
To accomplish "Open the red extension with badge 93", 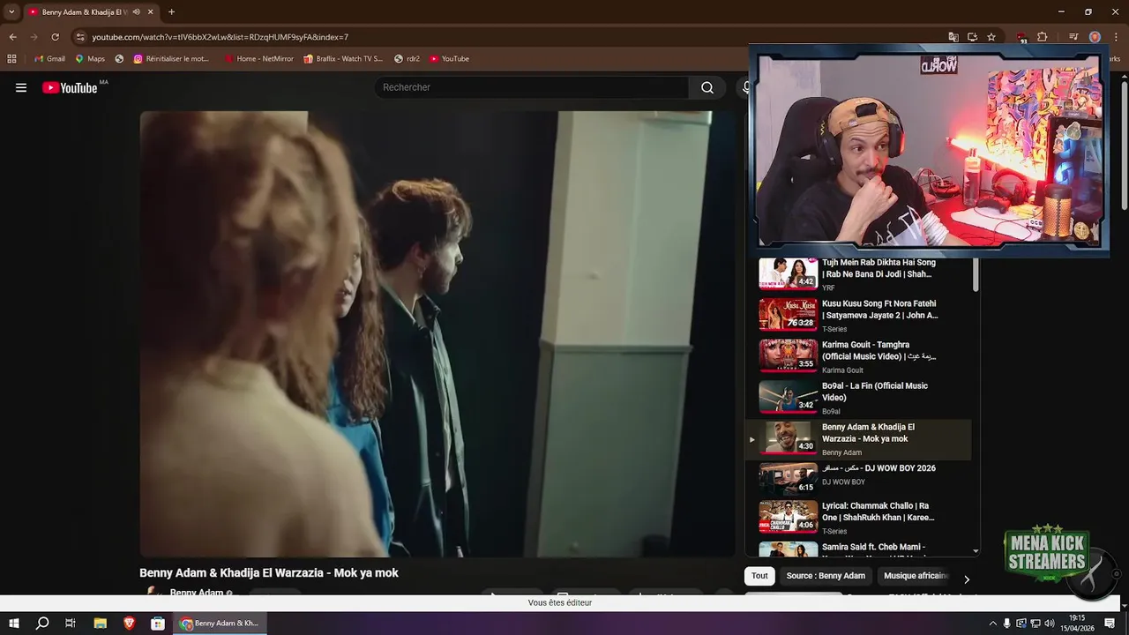I will pos(1021,37).
